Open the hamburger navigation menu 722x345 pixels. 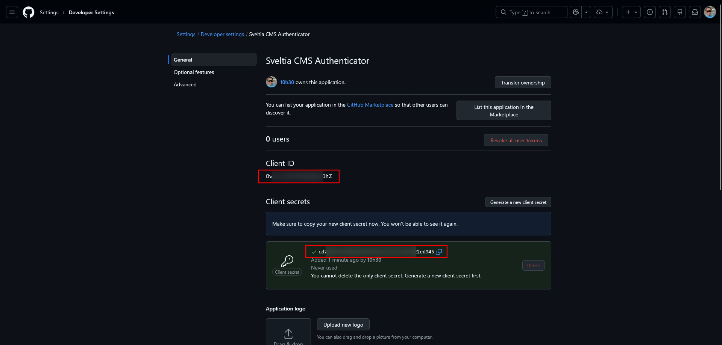pyautogui.click(x=12, y=12)
